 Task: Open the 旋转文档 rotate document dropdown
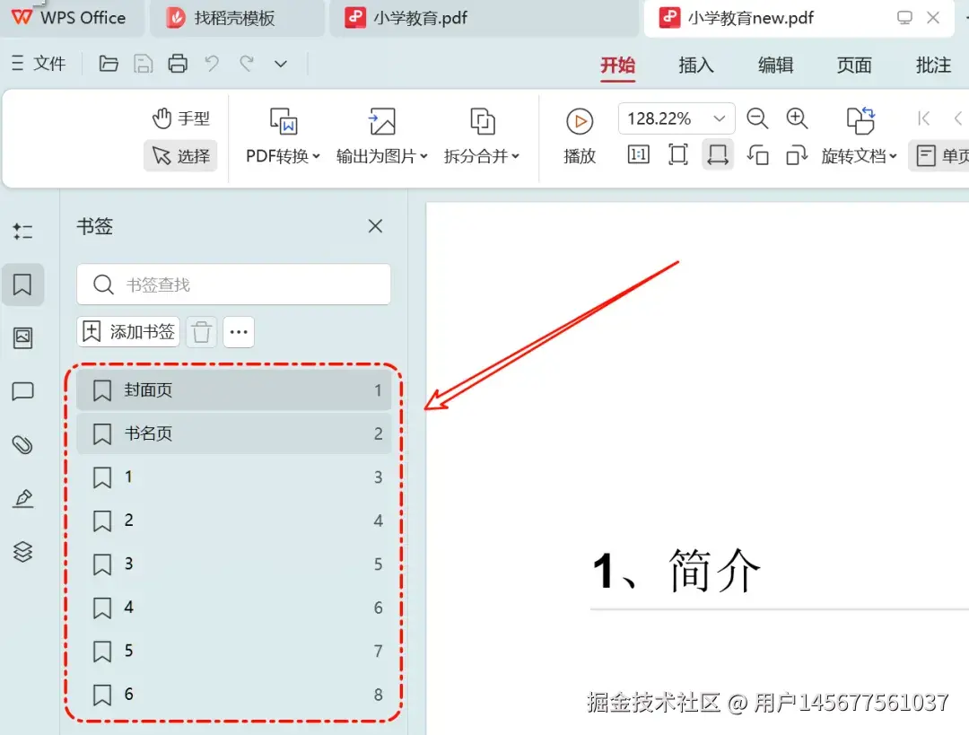coord(860,154)
